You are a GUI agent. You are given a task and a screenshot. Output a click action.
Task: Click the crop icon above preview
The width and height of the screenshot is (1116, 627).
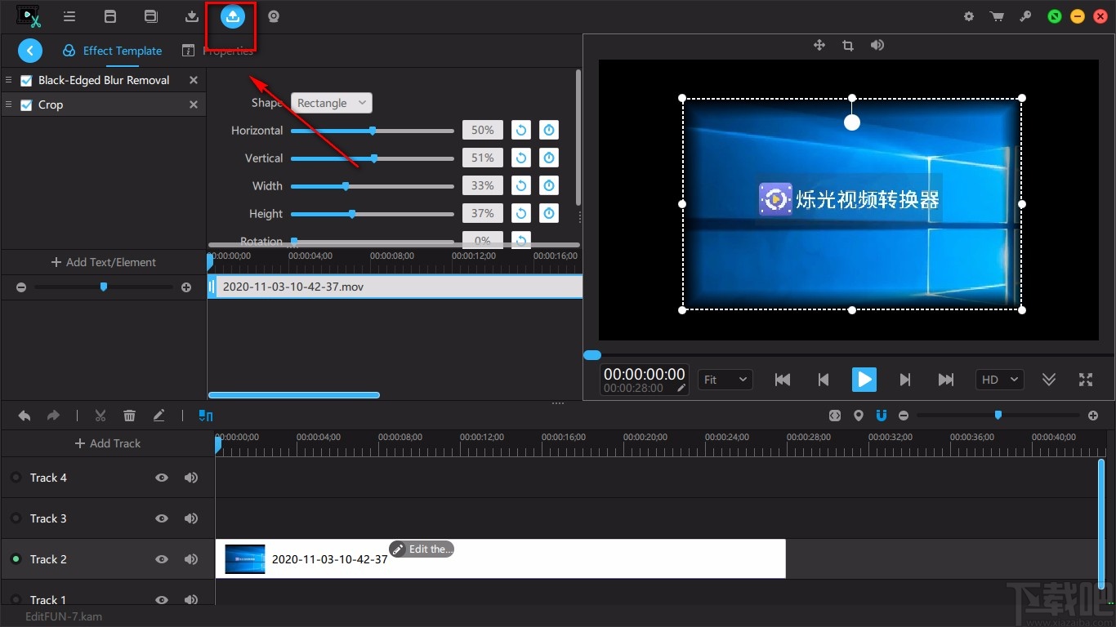coord(848,46)
